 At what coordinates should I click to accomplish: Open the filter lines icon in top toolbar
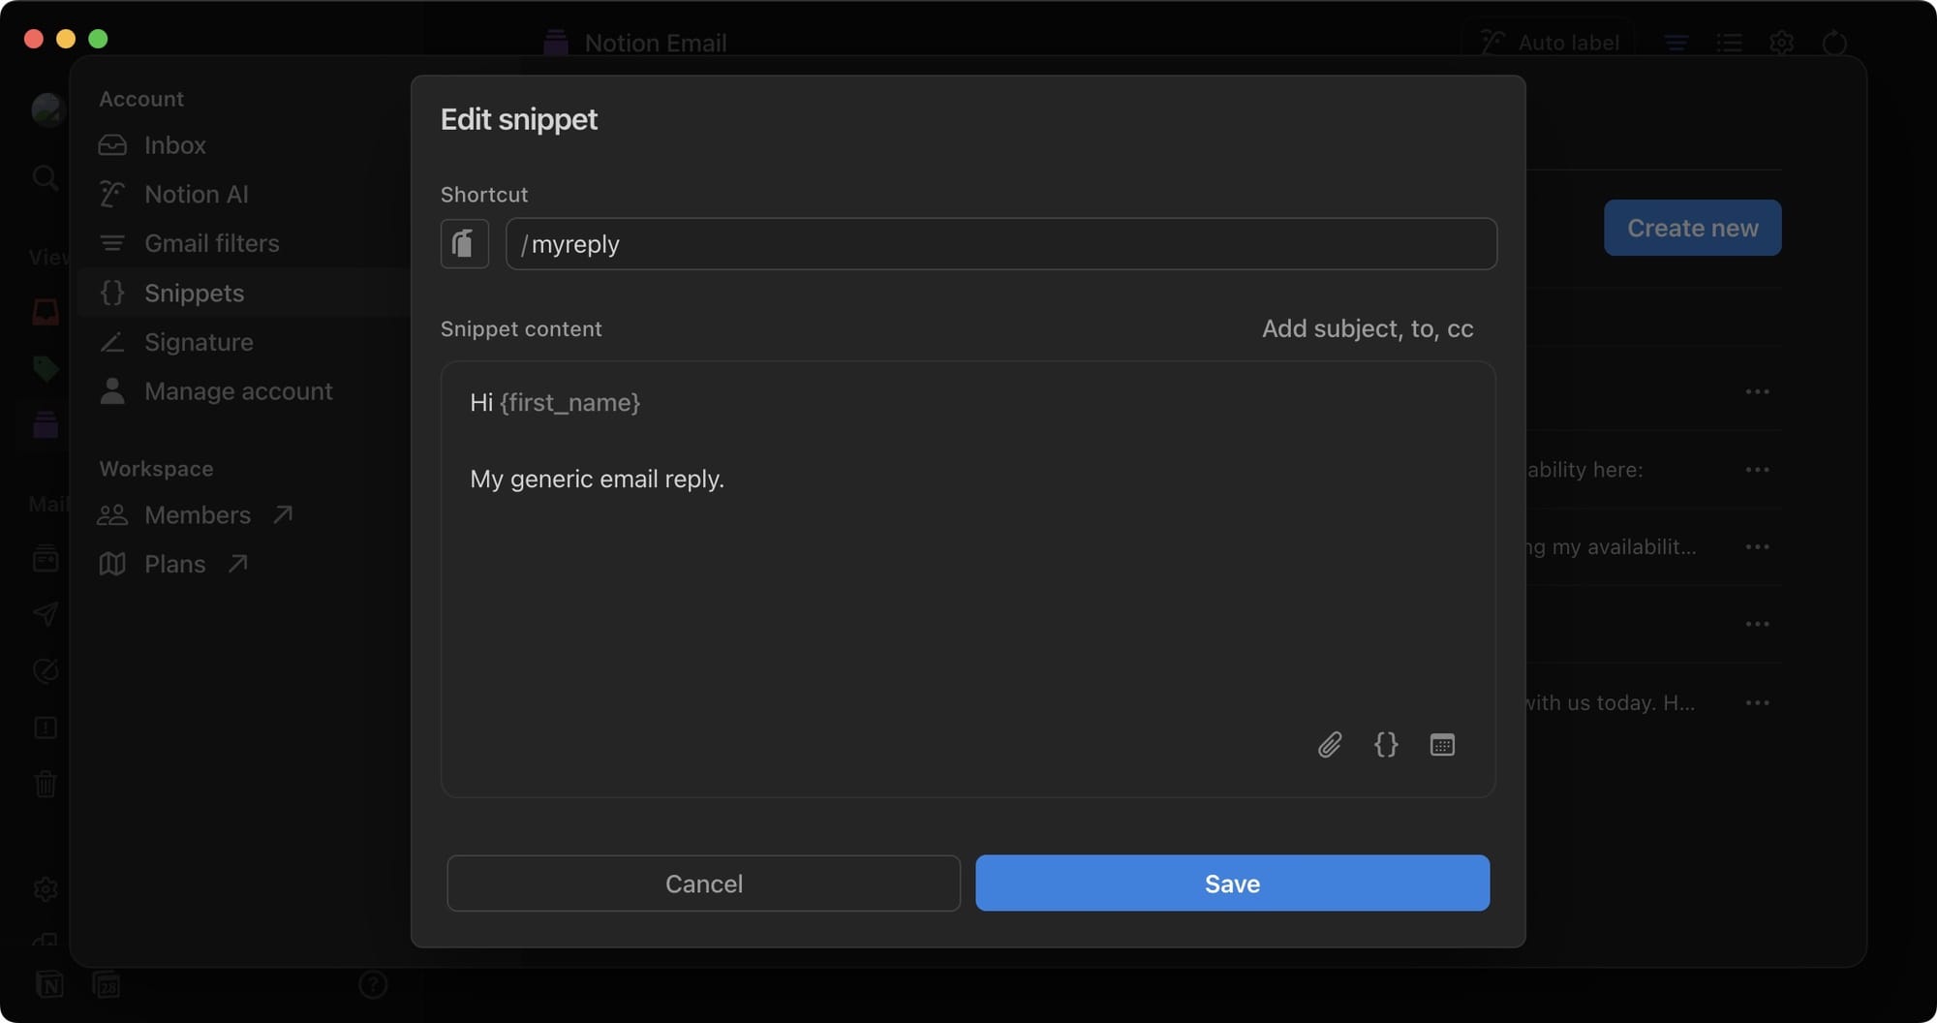pyautogui.click(x=1676, y=43)
